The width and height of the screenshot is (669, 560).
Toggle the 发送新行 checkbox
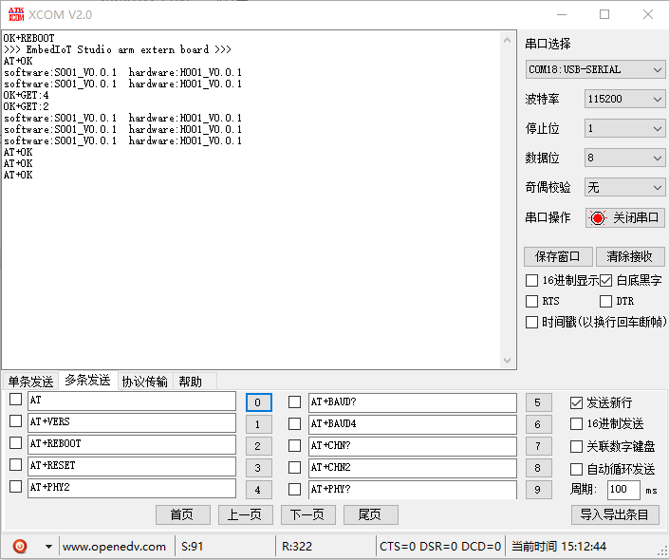pyautogui.click(x=576, y=402)
